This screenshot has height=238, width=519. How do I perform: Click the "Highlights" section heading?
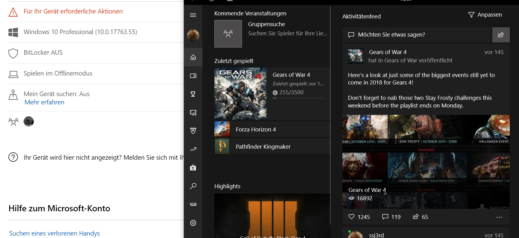(x=227, y=186)
